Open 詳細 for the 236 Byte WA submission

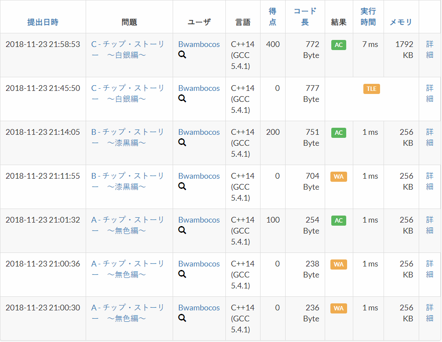pyautogui.click(x=430, y=313)
